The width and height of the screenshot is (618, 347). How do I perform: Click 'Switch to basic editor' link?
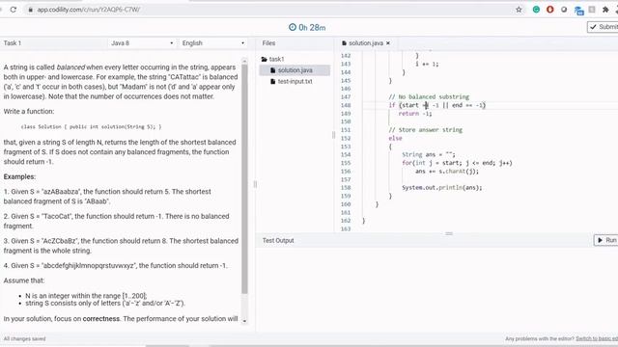coord(597,338)
